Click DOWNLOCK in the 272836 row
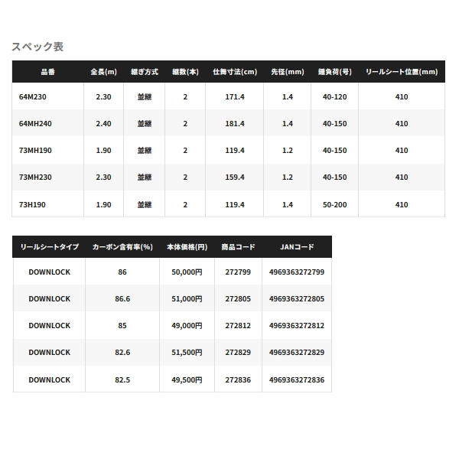Viewport: 459px width, 459px height. pos(50,380)
